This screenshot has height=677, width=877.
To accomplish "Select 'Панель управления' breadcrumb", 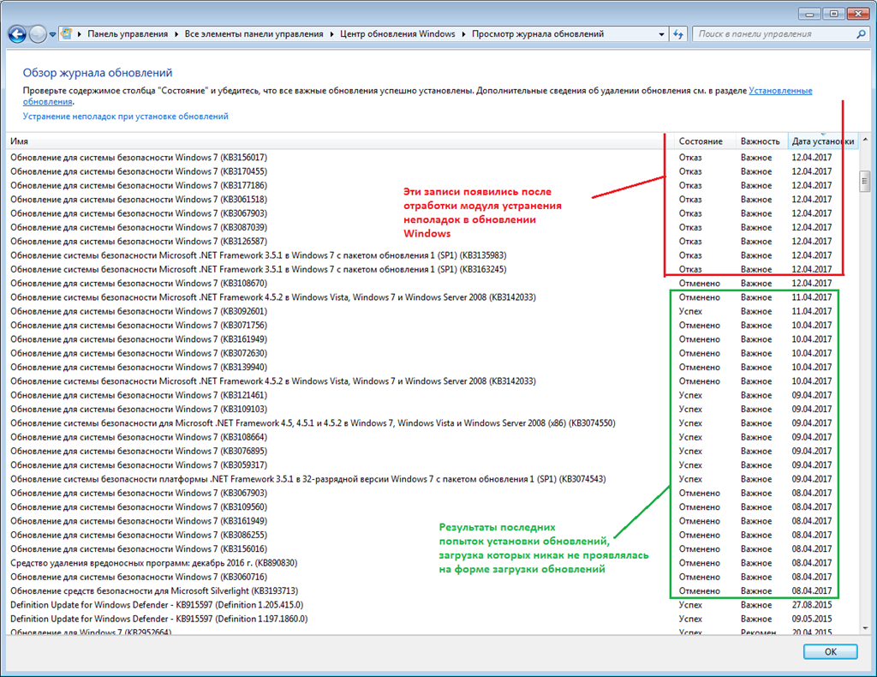I will coord(128,34).
